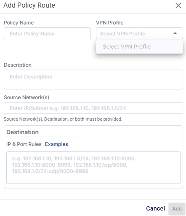
Task: Open the Examples link
Action: point(56,144)
